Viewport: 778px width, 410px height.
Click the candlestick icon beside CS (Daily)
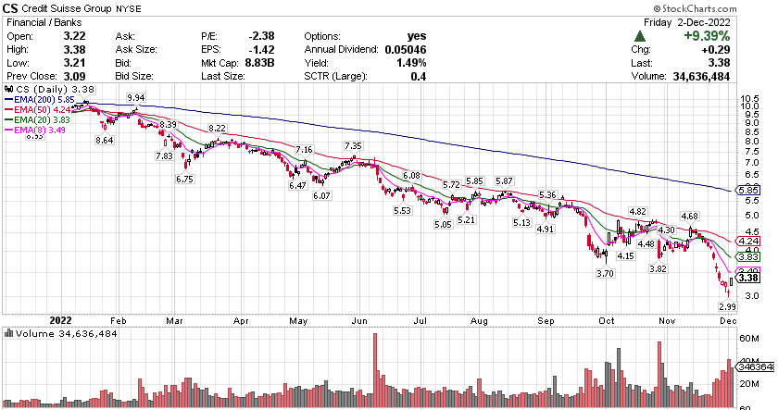pos(9,89)
